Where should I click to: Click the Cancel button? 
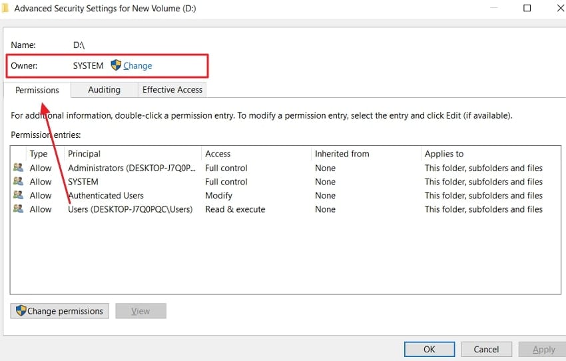pyautogui.click(x=486, y=349)
